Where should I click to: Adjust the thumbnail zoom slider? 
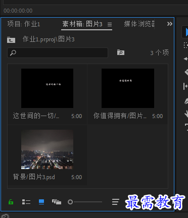(x=85, y=202)
